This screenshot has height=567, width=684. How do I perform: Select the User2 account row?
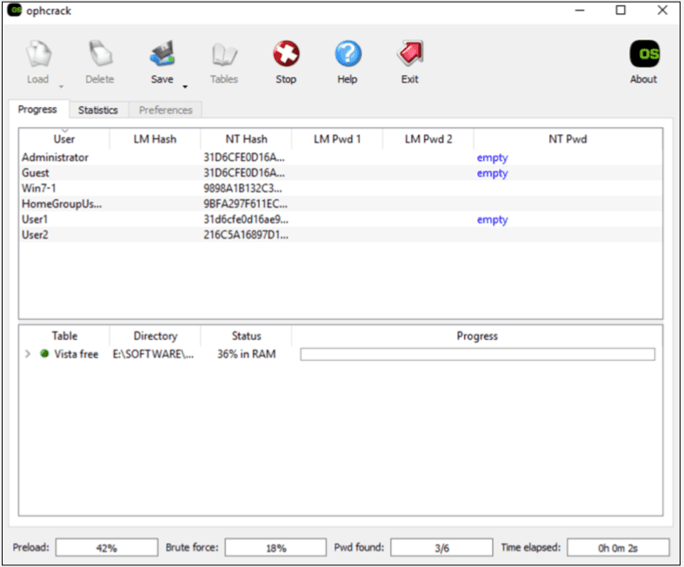pos(36,235)
